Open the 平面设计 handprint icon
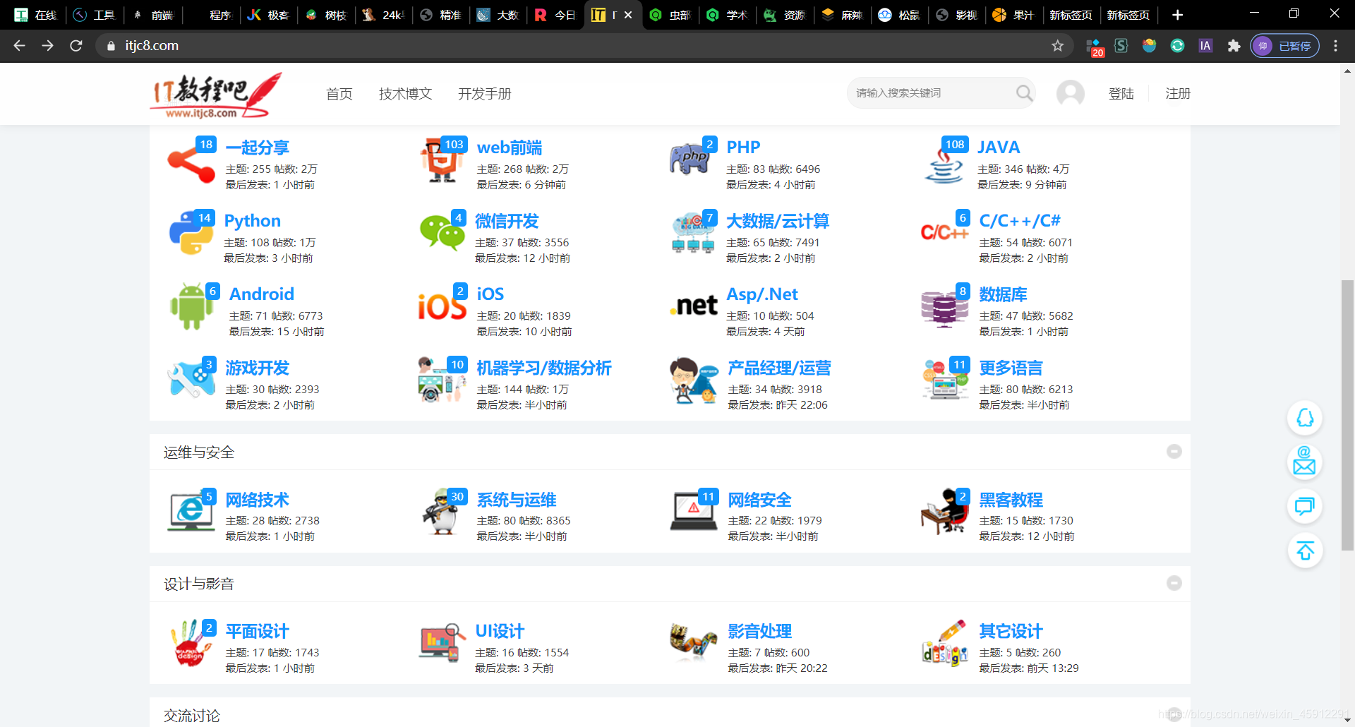 (191, 643)
